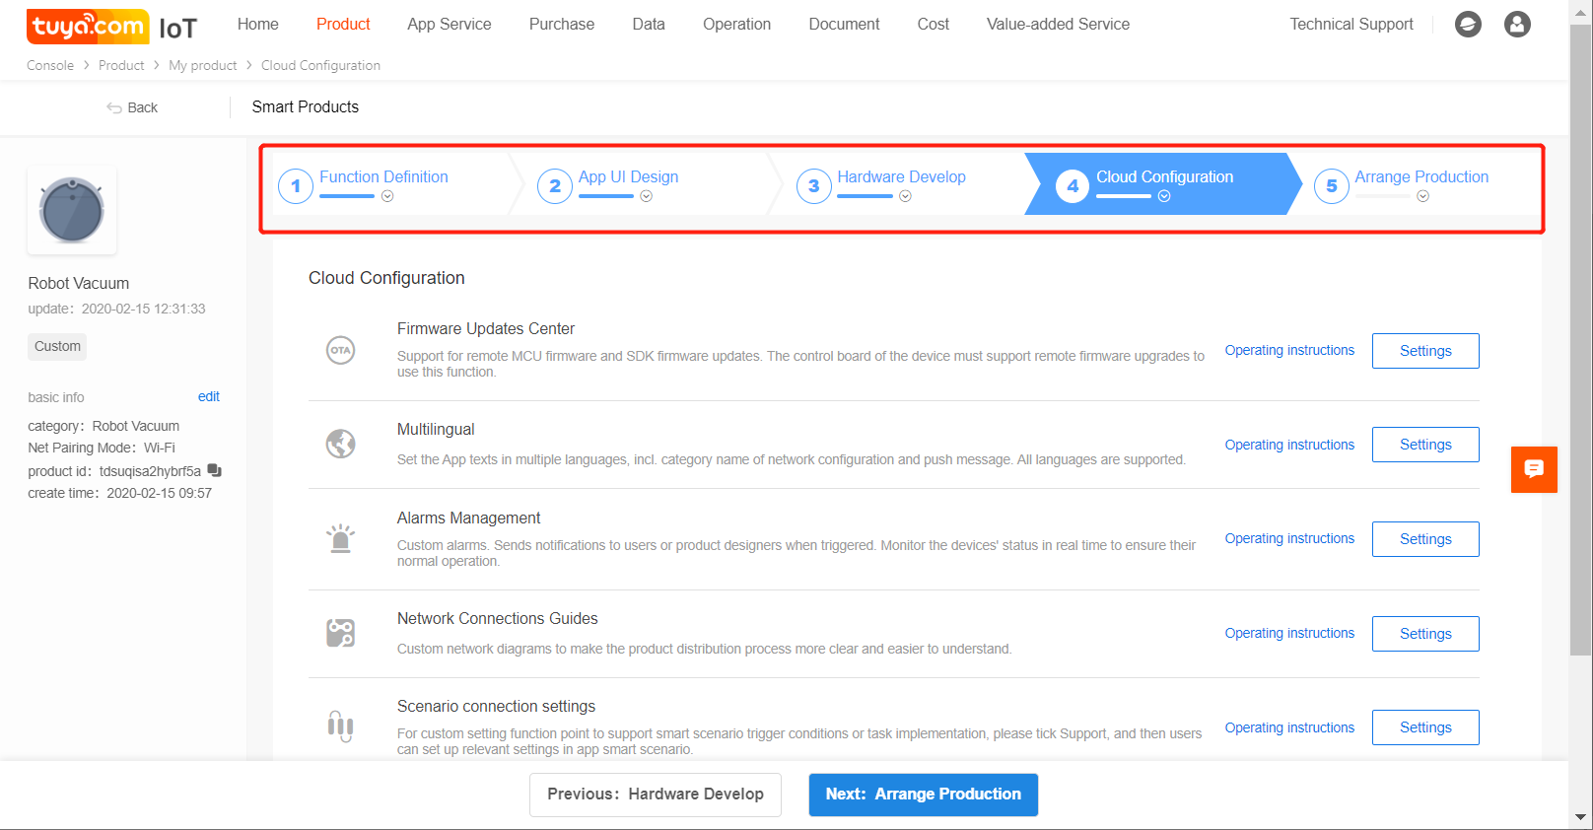Screen dimensions: 1593x830
Task: Open the Document menu in top navigation
Action: [844, 25]
